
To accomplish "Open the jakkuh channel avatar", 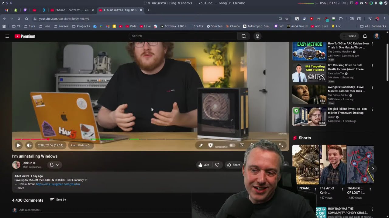I will (16, 165).
